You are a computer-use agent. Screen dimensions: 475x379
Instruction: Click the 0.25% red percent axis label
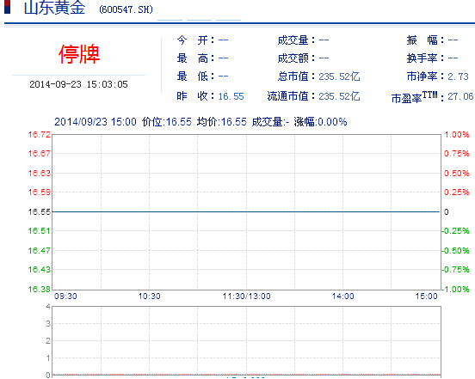pos(457,192)
